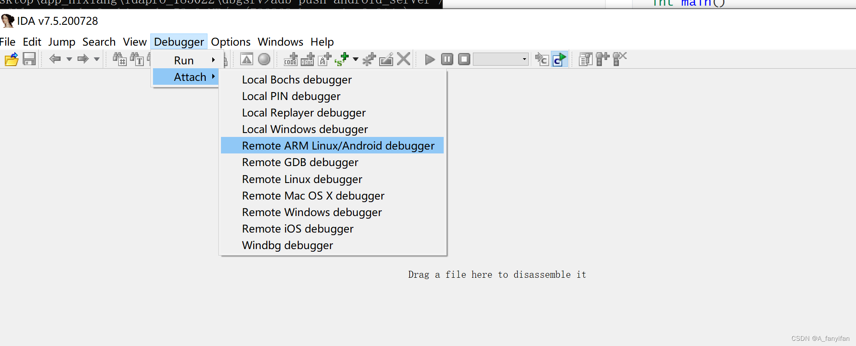The image size is (856, 346).
Task: Open the View menu
Action: coord(135,42)
